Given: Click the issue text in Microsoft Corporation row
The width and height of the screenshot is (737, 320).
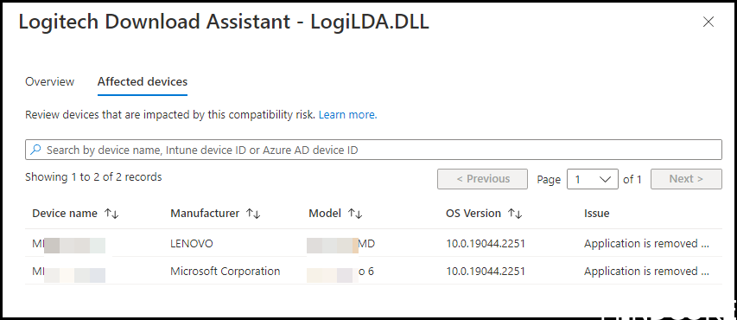Looking at the screenshot, I should [x=646, y=272].
